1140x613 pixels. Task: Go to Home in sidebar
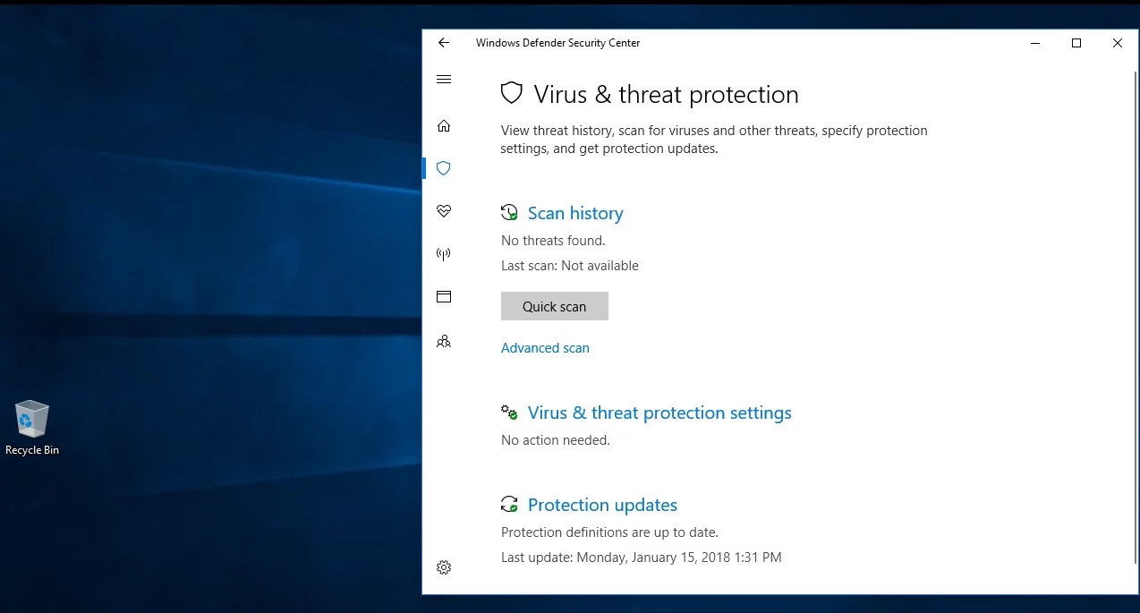pyautogui.click(x=444, y=126)
